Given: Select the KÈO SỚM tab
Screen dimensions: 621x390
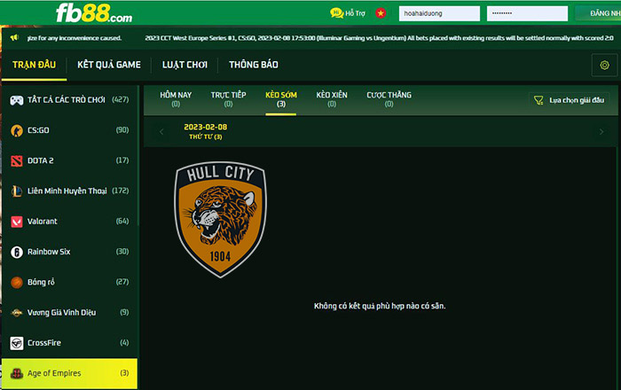Looking at the screenshot, I should 281,99.
